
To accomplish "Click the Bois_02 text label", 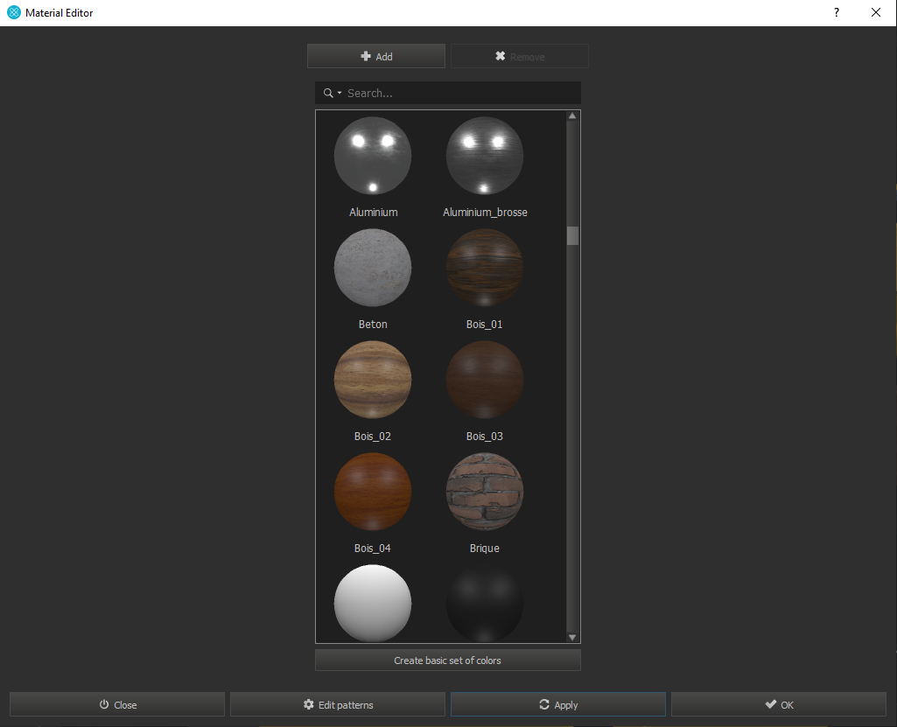I will [x=373, y=437].
